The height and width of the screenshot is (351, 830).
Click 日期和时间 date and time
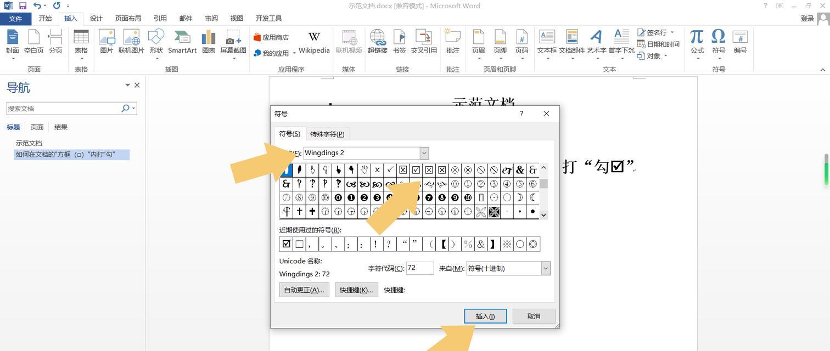click(x=658, y=44)
